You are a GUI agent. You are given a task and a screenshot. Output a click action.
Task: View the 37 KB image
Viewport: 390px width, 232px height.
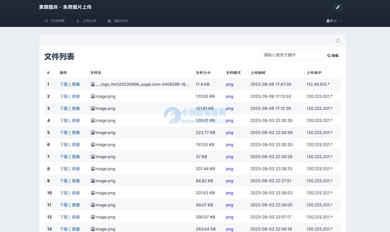pos(76,157)
